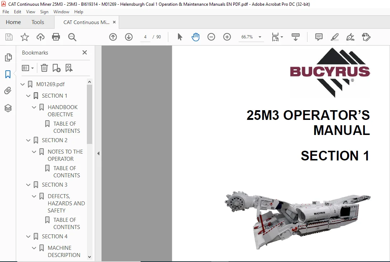The image size is (390, 262).
Task: Open the zoom level dropdown
Action: (x=260, y=37)
